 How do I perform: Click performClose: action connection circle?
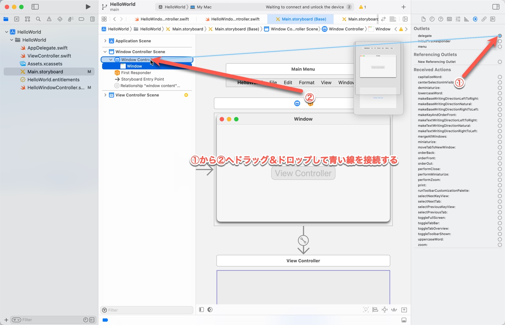click(x=500, y=169)
